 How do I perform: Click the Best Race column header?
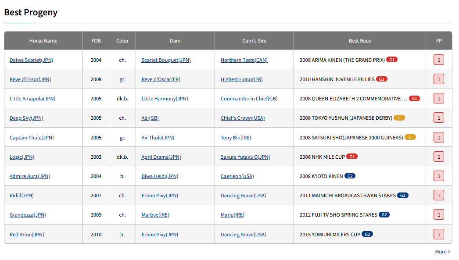(x=360, y=41)
